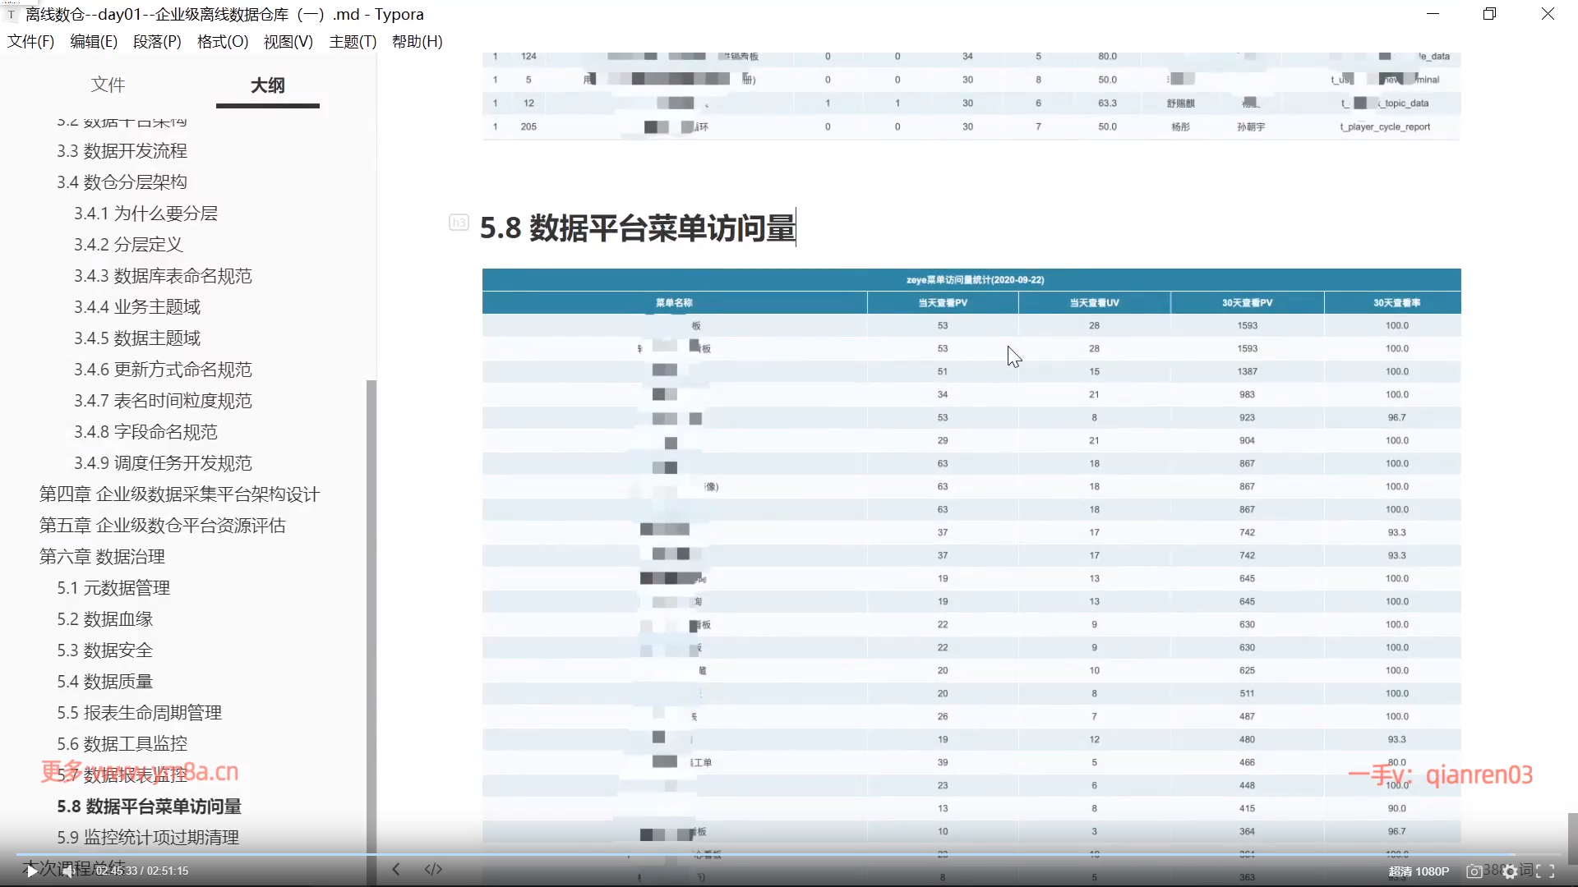Select the 大纲 outline tab
Image resolution: width=1578 pixels, height=887 pixels.
[x=267, y=85]
